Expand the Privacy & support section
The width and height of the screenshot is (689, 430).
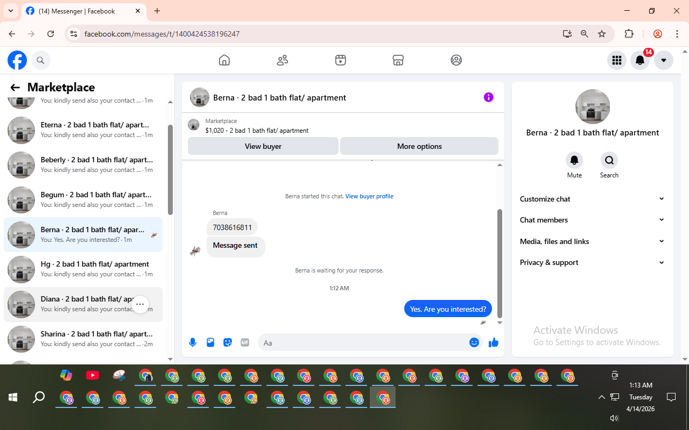tap(592, 262)
